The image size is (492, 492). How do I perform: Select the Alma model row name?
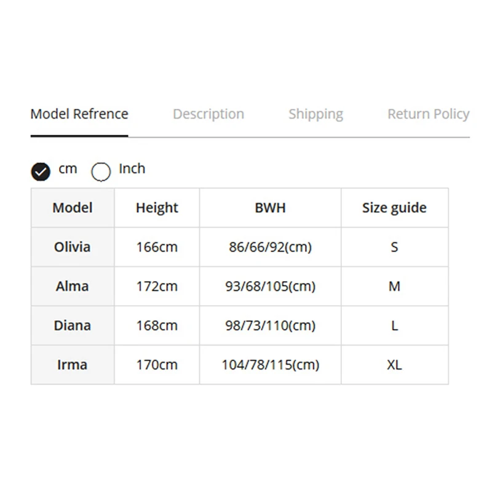coord(73,287)
